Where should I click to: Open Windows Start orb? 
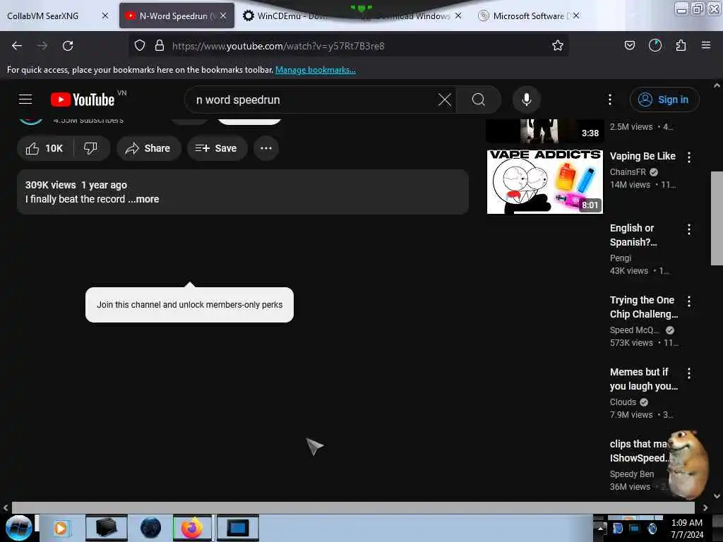[18, 528]
